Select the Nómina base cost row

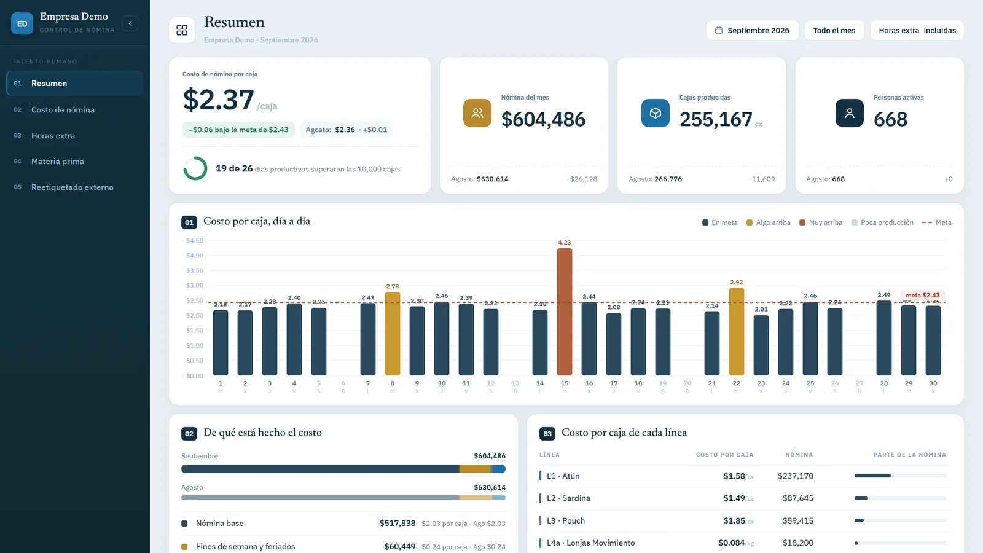click(343, 524)
